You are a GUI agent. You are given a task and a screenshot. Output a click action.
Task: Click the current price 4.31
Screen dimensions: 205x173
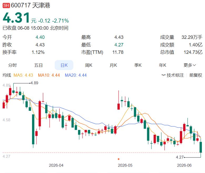click(x=17, y=18)
